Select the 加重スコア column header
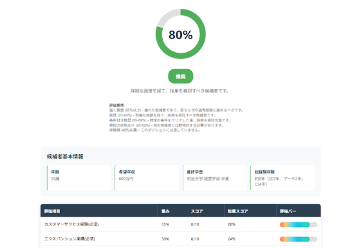Screen dimensions: 359x248 tap(237, 211)
